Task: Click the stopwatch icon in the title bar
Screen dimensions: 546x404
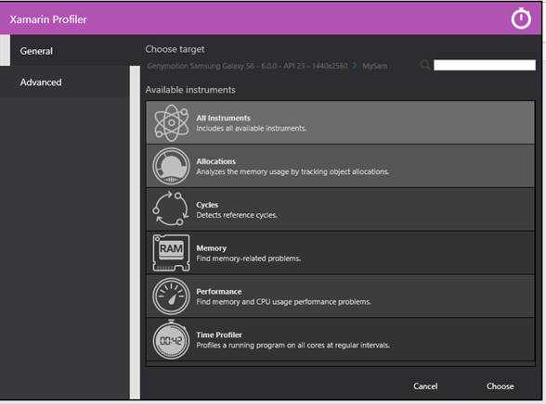Action: coord(521,18)
